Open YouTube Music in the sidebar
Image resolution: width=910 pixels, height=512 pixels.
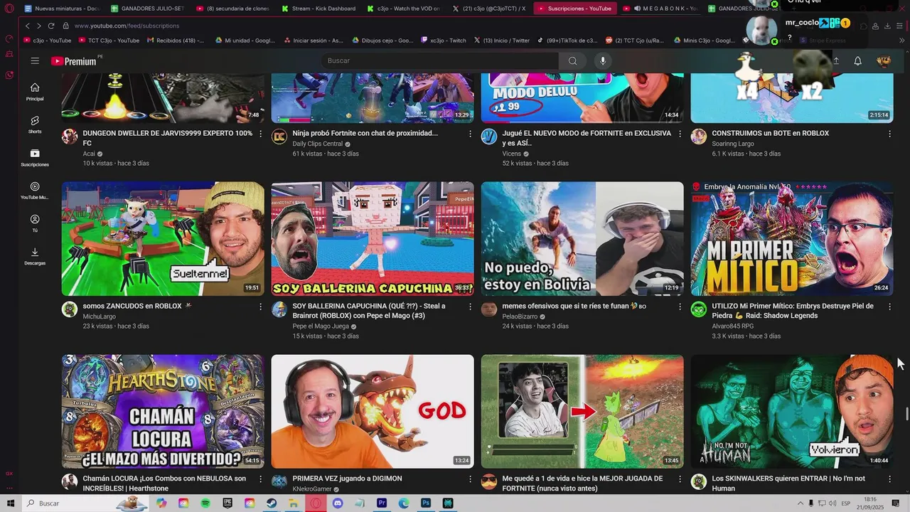35,191
